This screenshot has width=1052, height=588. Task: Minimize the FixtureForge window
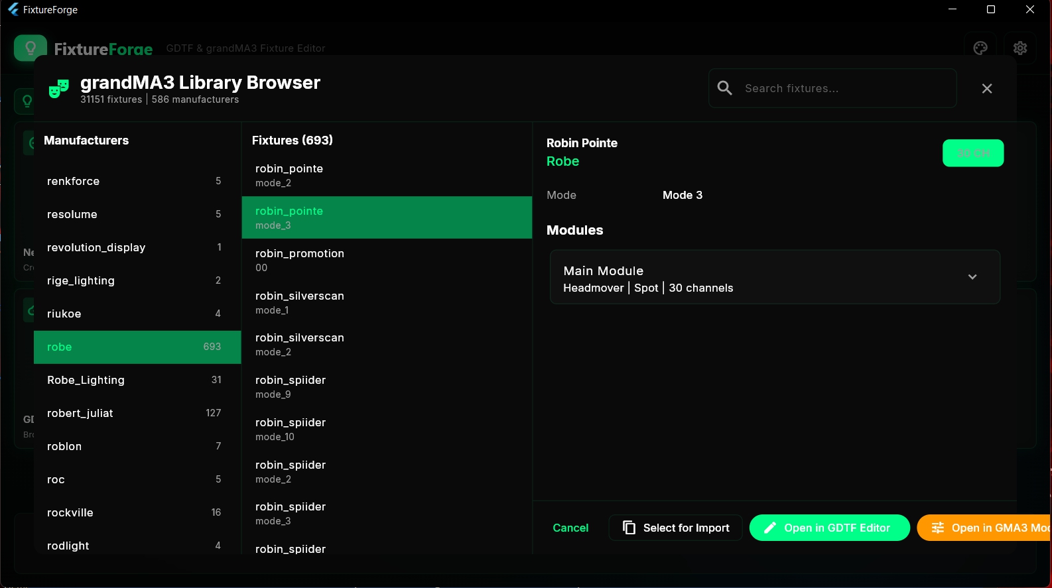[953, 9]
